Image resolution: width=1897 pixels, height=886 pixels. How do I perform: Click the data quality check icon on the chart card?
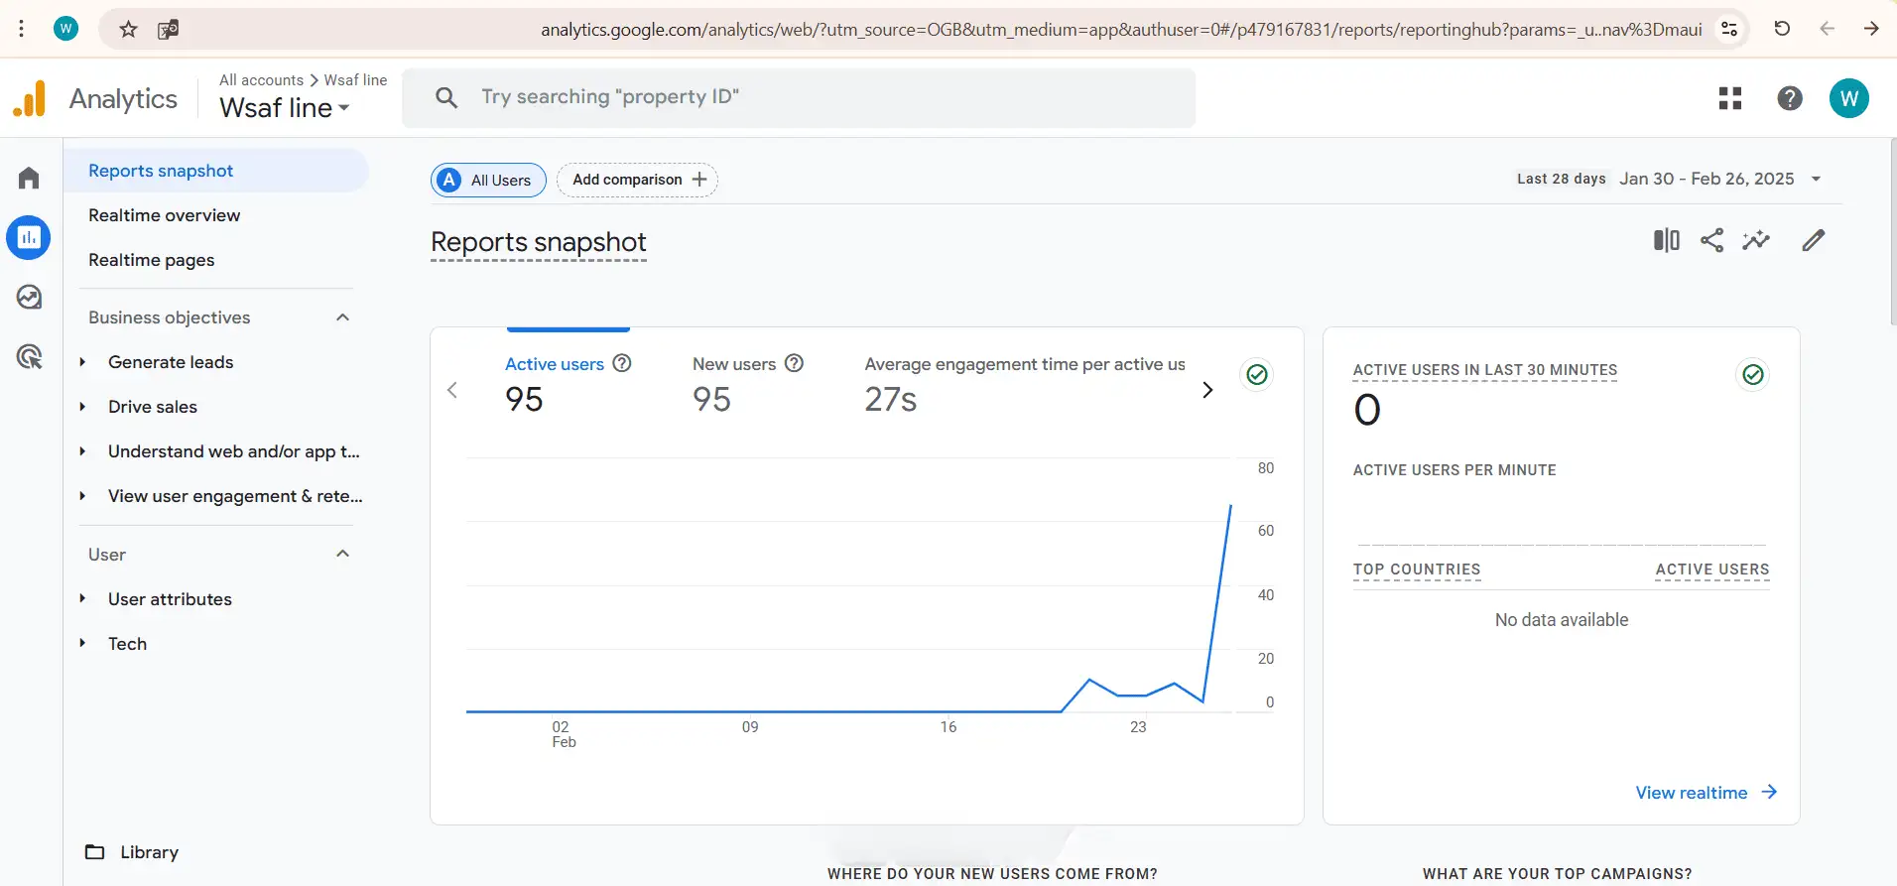[1257, 374]
